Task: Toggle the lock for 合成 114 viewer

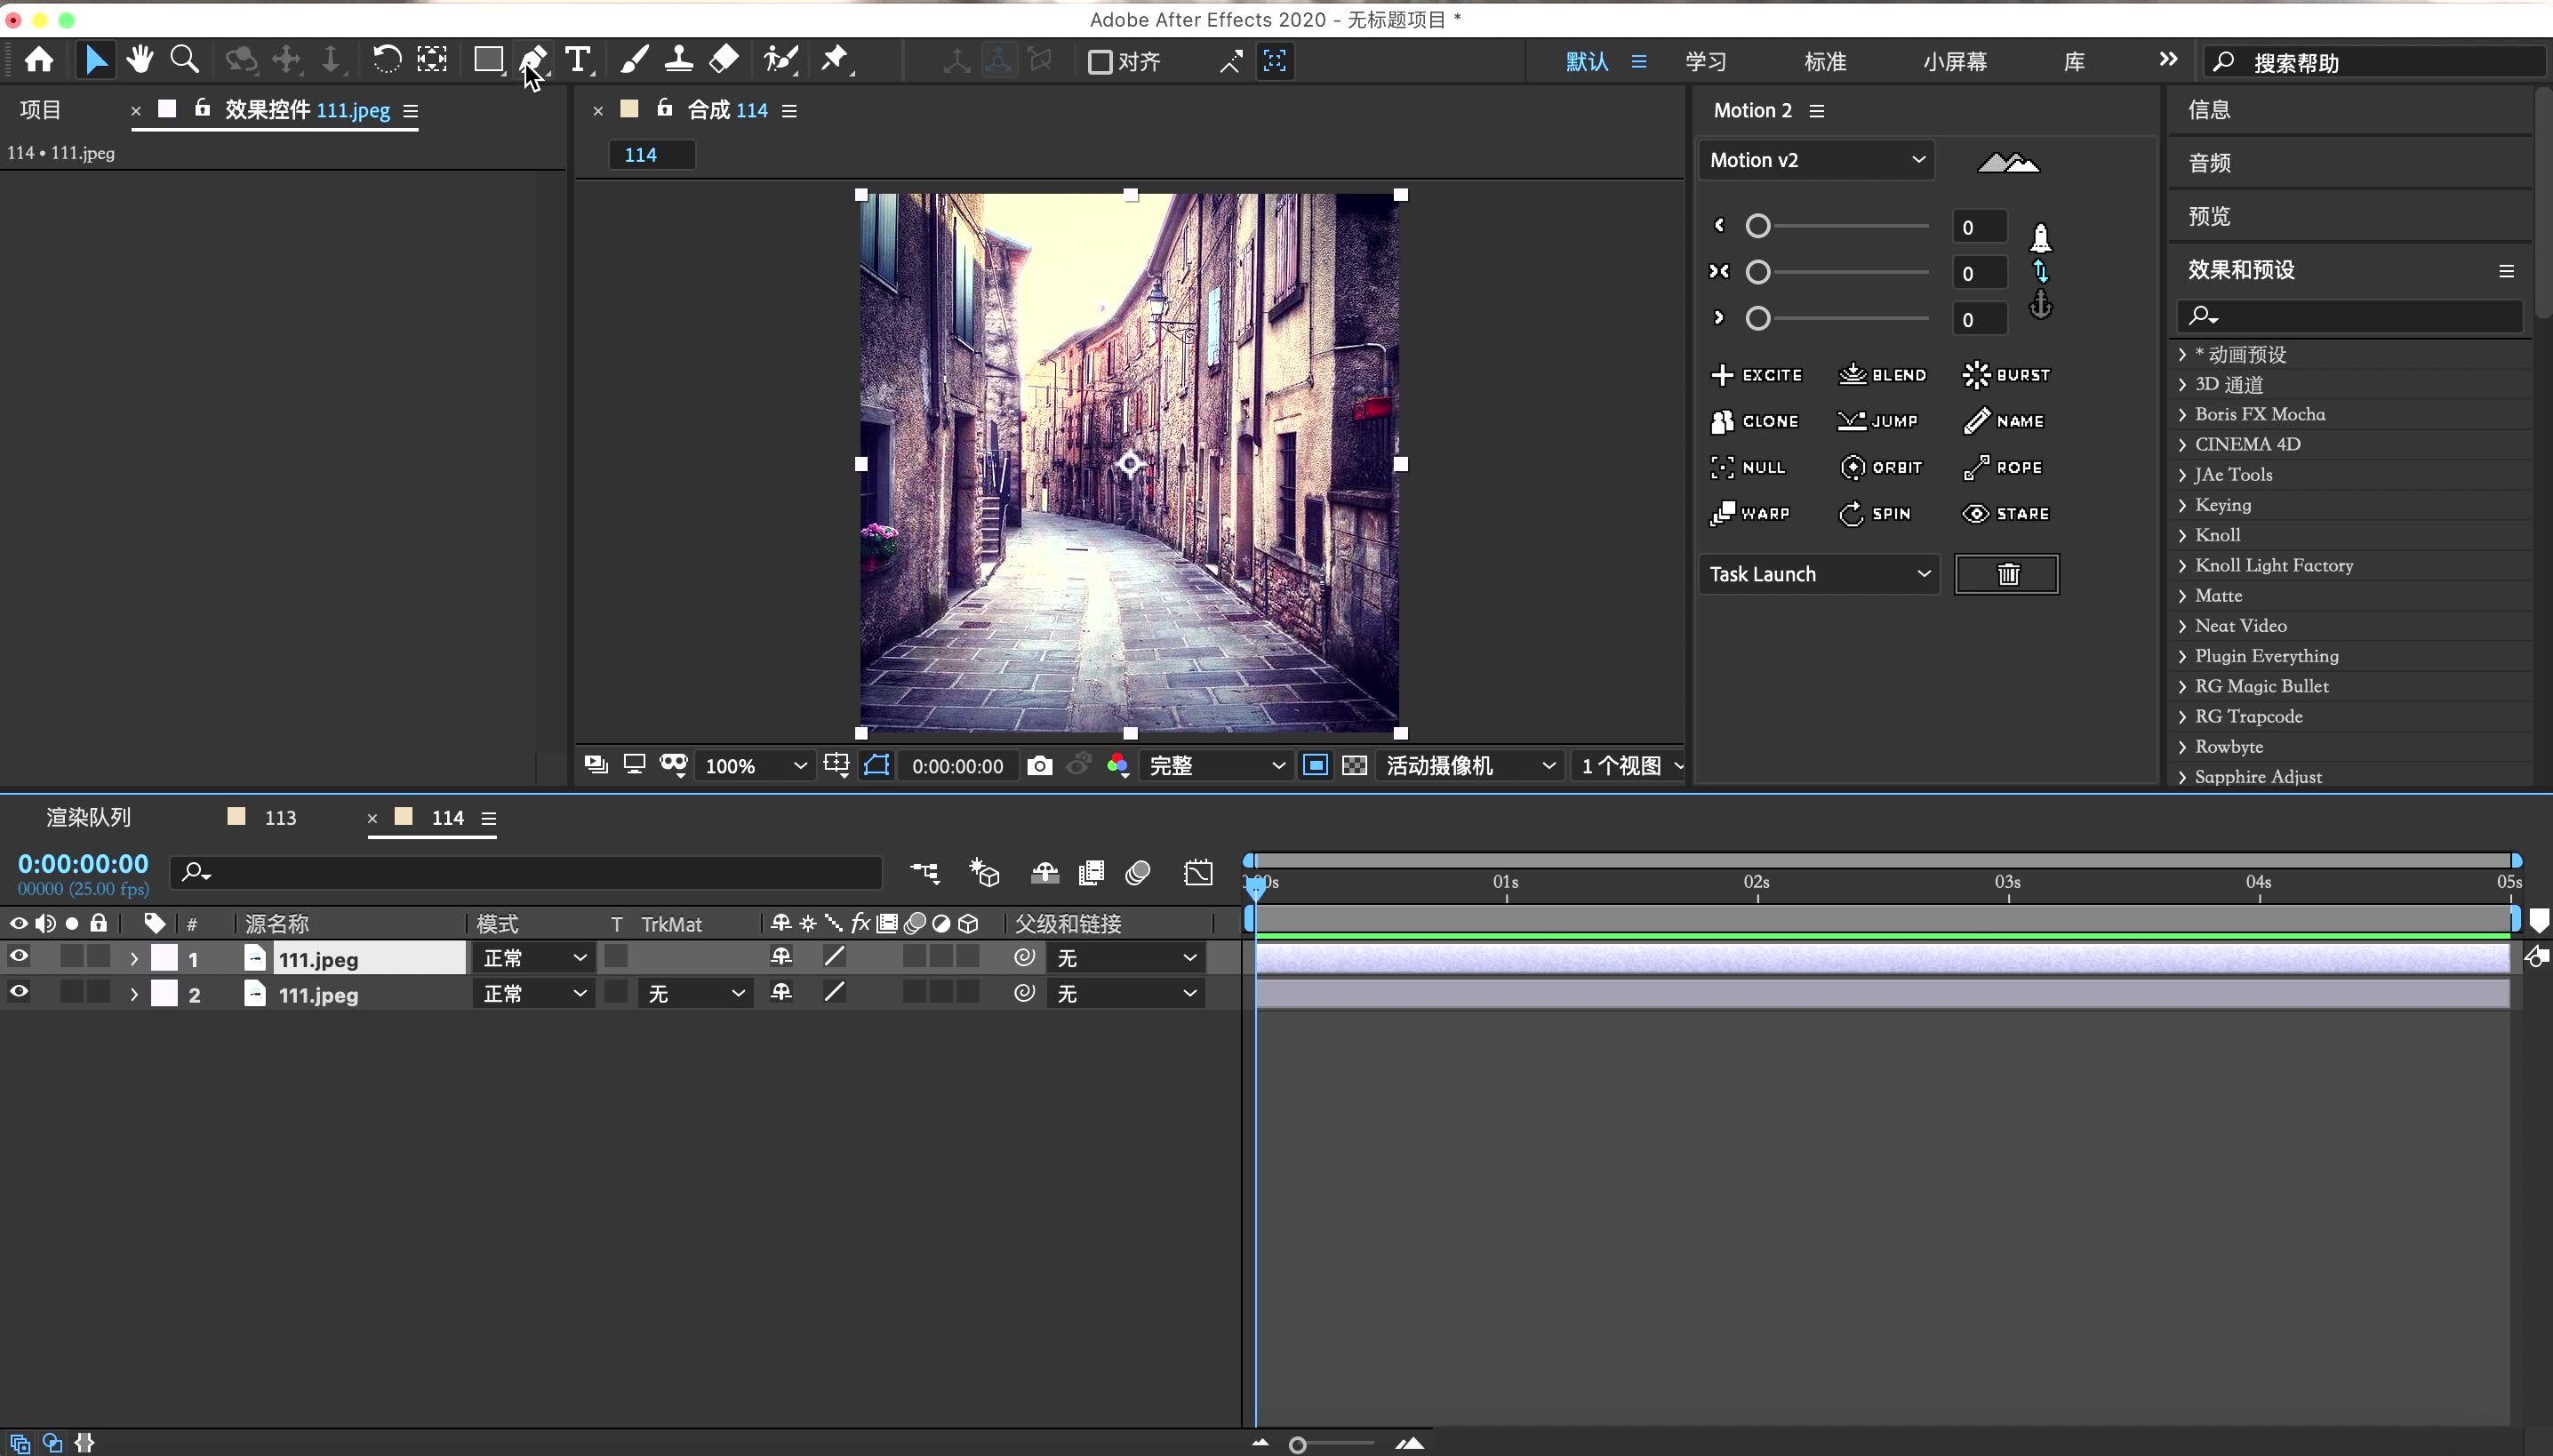Action: (x=664, y=108)
